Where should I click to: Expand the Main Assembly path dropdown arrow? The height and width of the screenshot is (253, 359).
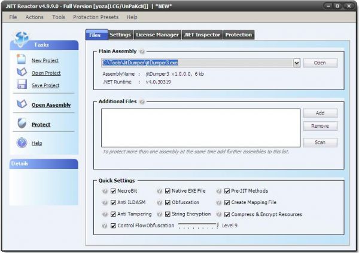pos(297,63)
